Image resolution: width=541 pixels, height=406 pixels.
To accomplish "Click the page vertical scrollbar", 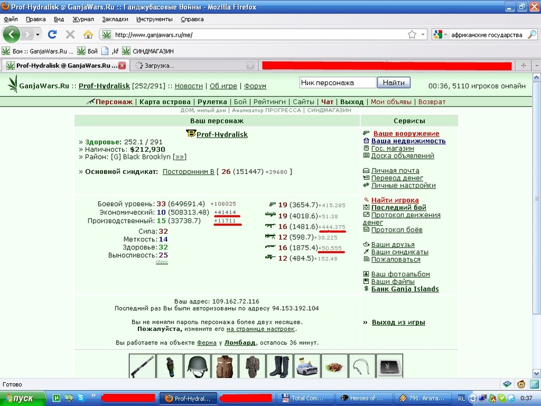I will [x=536, y=198].
